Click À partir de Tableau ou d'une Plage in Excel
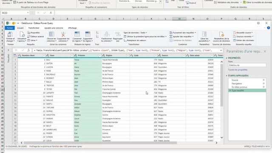The image size is (272, 153). (x=31, y=3)
